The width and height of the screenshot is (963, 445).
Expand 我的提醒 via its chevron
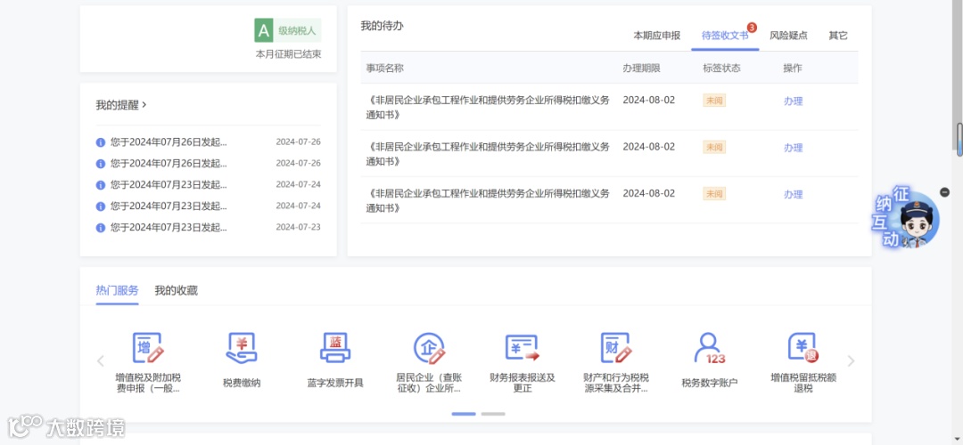(144, 104)
